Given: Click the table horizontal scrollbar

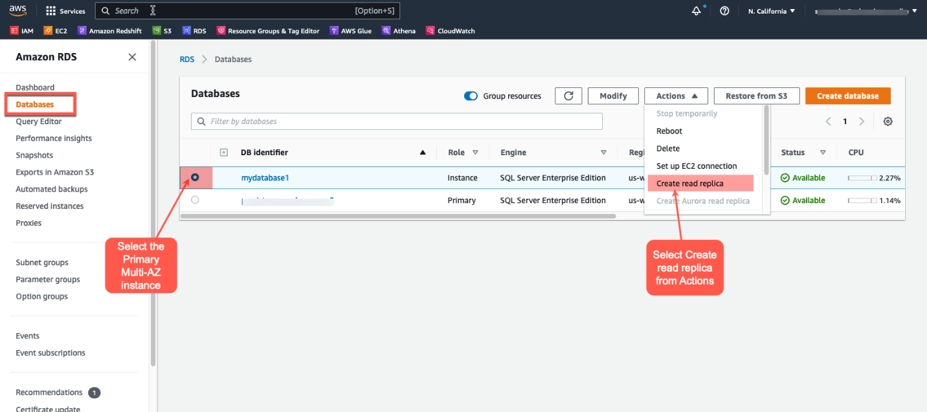Looking at the screenshot, I should (398, 216).
